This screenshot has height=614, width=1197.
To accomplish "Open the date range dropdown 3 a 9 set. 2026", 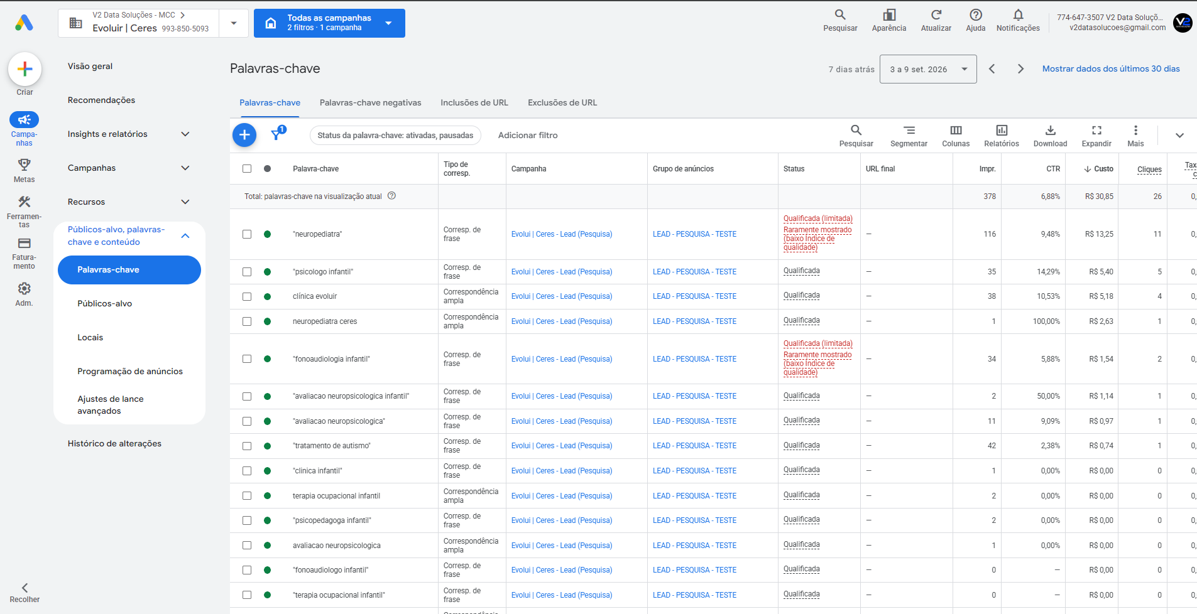I will pos(928,69).
